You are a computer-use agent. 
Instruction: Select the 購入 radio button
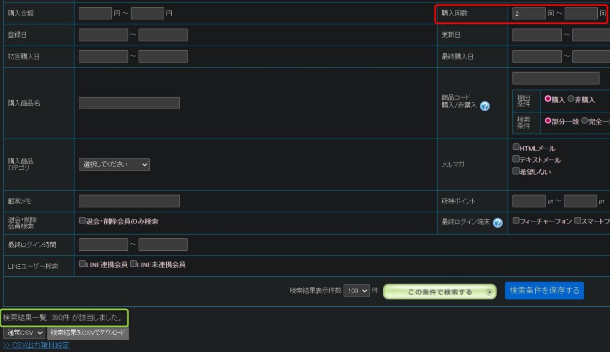(548, 100)
